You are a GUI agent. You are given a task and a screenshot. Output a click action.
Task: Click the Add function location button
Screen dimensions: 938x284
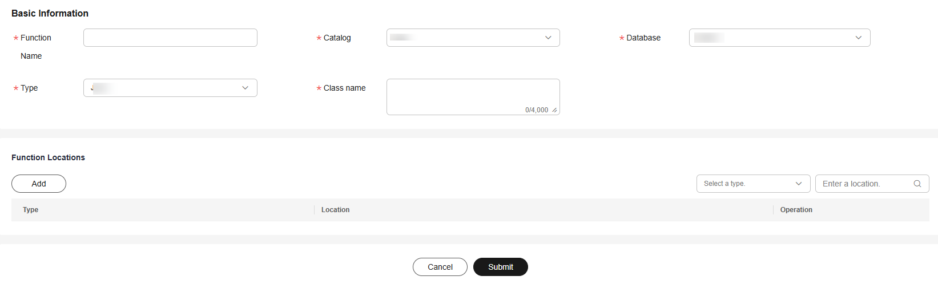(39, 184)
